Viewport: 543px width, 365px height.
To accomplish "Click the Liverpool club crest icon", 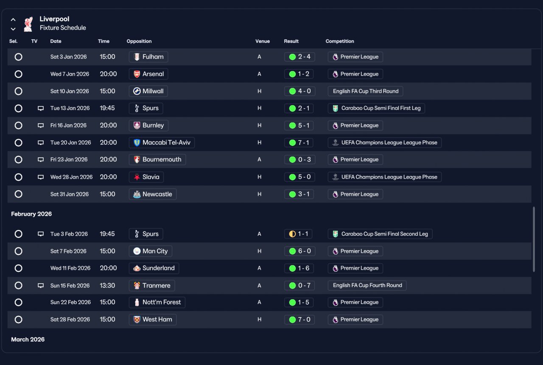I will (28, 24).
